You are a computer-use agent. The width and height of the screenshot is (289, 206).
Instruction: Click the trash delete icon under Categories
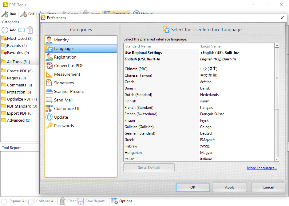[x=30, y=30]
